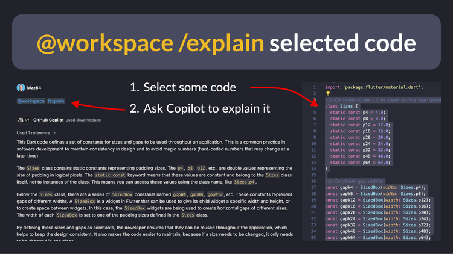
Task: Click the GitHub Copilot robot icon
Action: (x=21, y=120)
